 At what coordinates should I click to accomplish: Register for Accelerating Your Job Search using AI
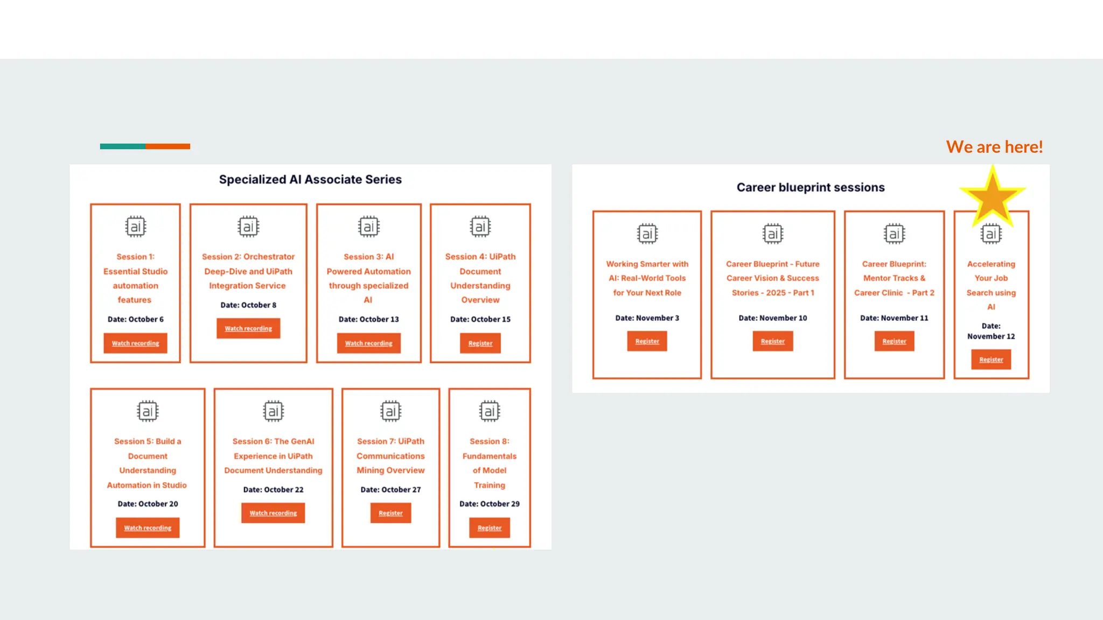coord(991,360)
